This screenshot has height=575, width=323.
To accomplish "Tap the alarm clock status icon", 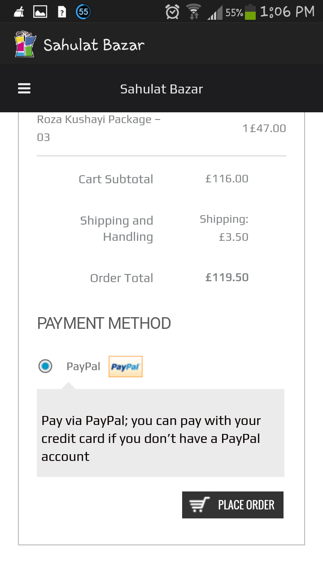I will [172, 12].
